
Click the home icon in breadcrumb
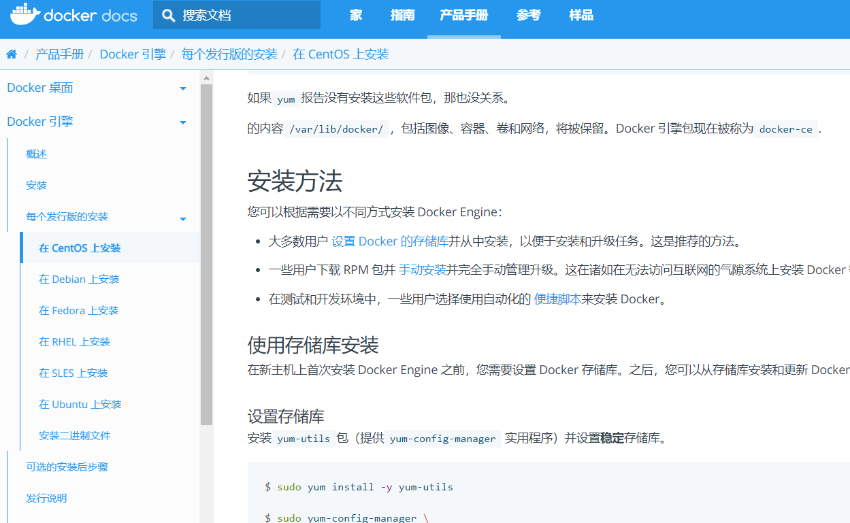point(12,54)
